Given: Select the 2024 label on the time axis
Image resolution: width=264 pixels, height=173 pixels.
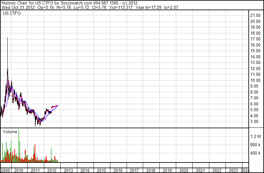Looking at the screenshot, I should [x=245, y=170].
